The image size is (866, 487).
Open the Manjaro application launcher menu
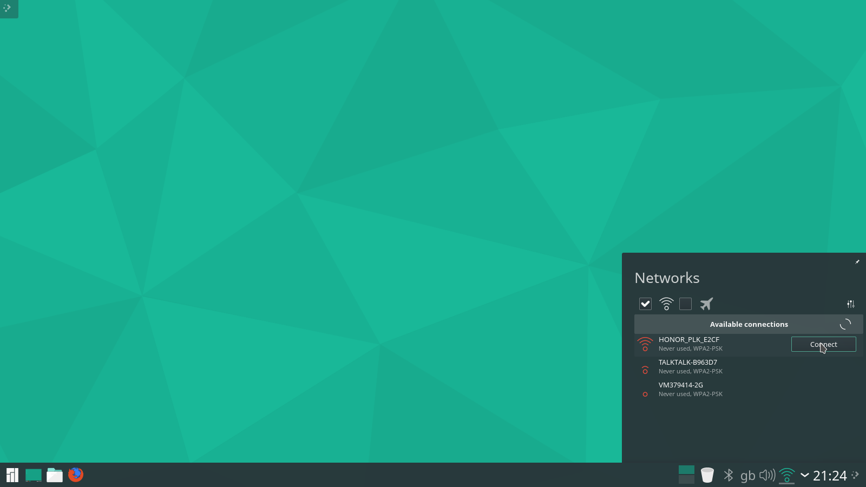pyautogui.click(x=12, y=475)
